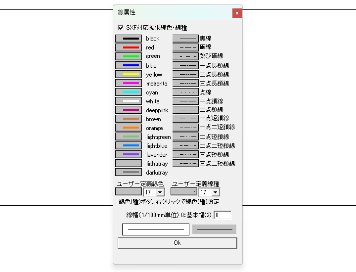Choose the 二点鎖線 line type button
Viewport: 356px width, 272px height.
point(185,110)
